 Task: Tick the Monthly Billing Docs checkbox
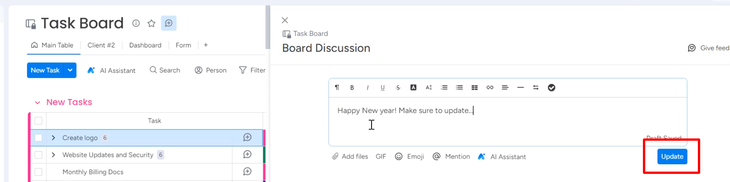[x=38, y=172]
